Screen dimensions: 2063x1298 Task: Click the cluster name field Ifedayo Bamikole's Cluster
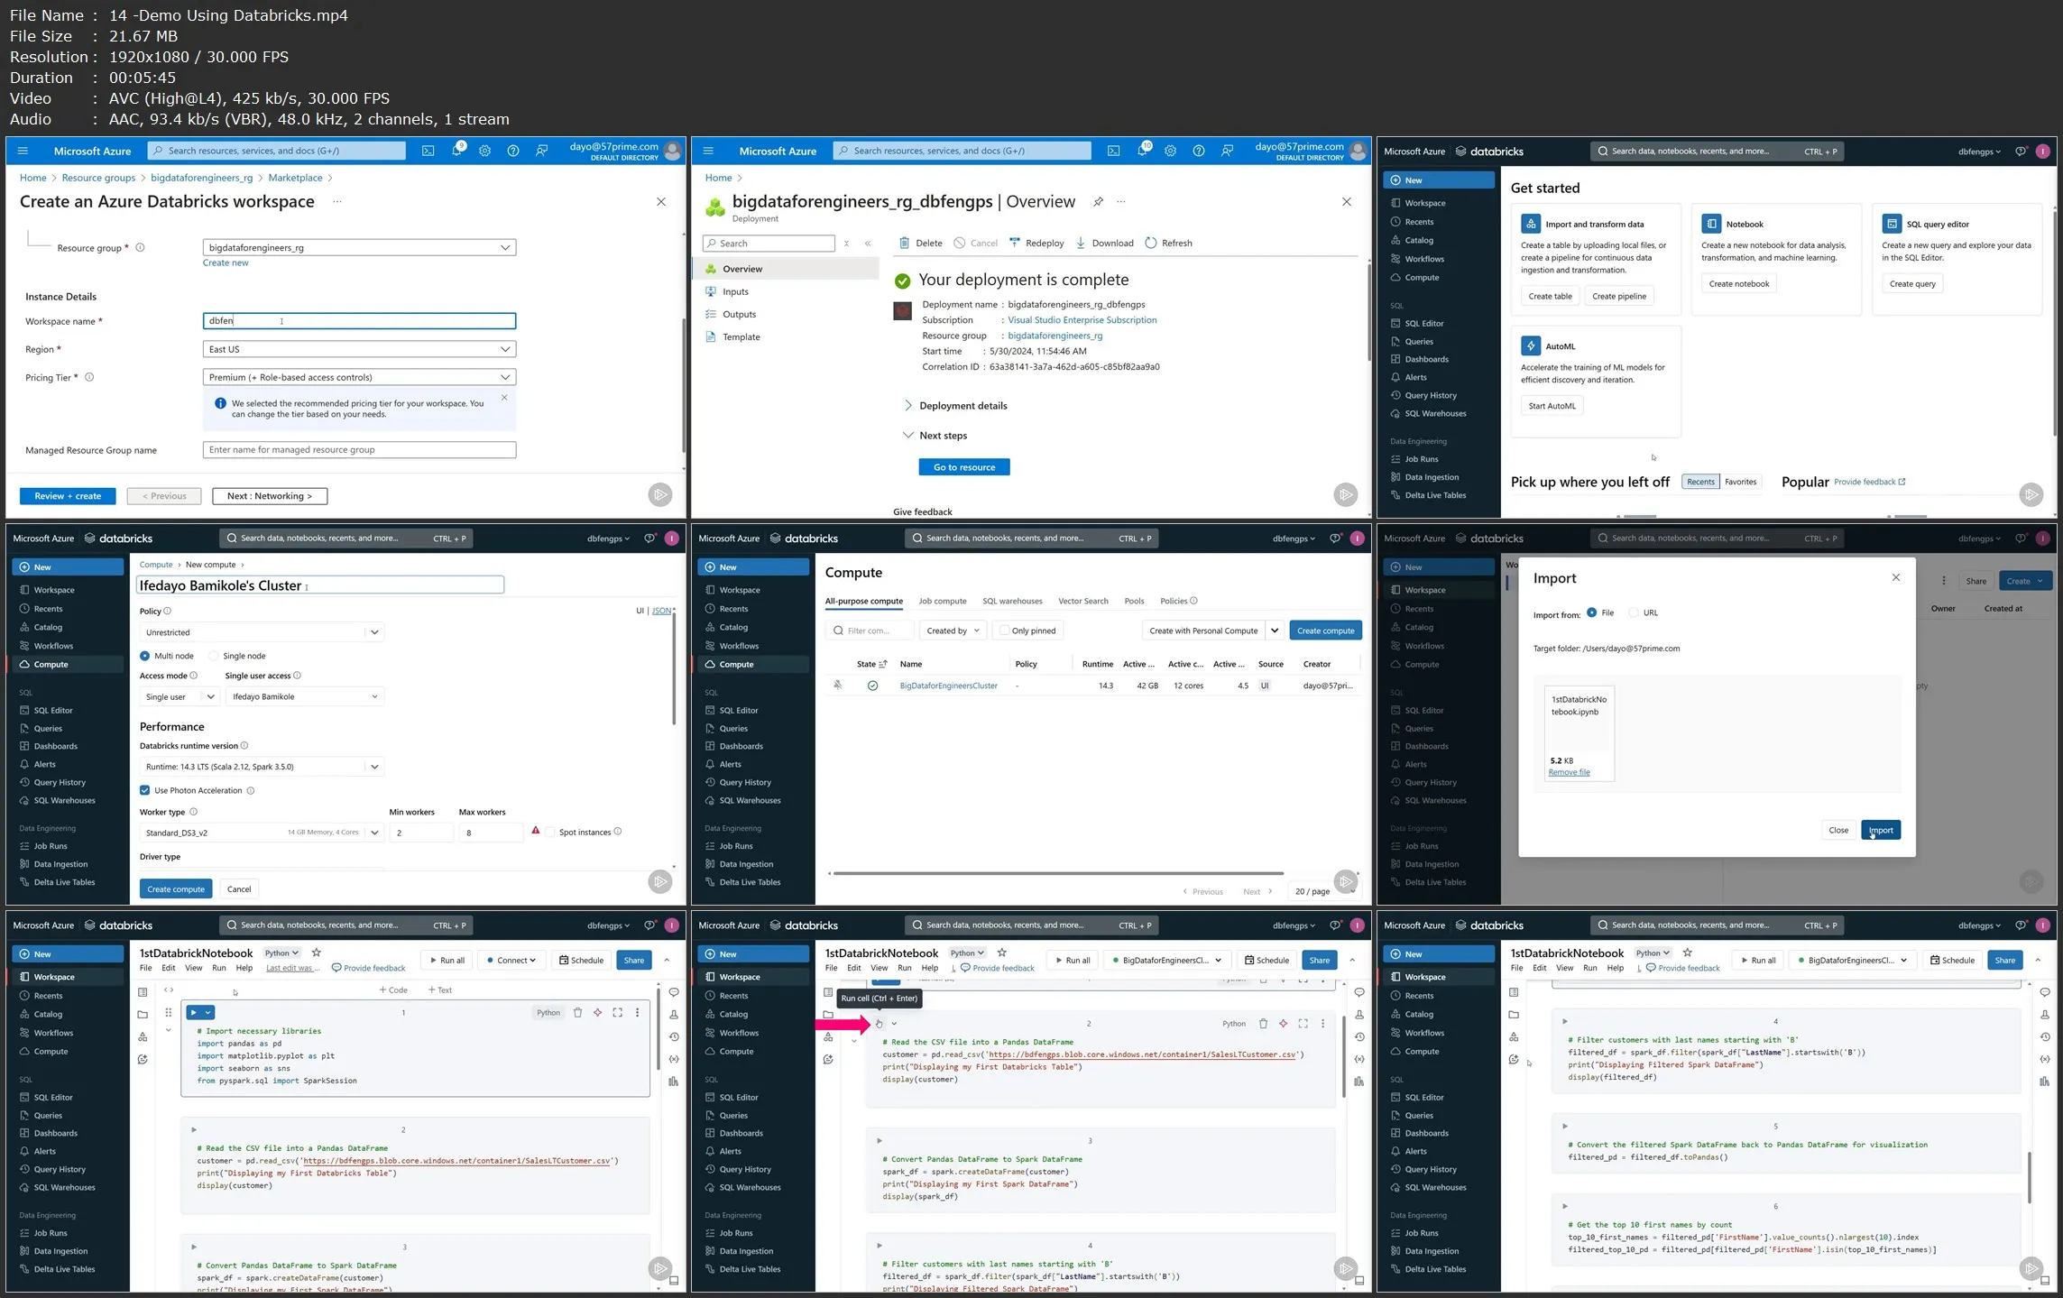pyautogui.click(x=320, y=585)
